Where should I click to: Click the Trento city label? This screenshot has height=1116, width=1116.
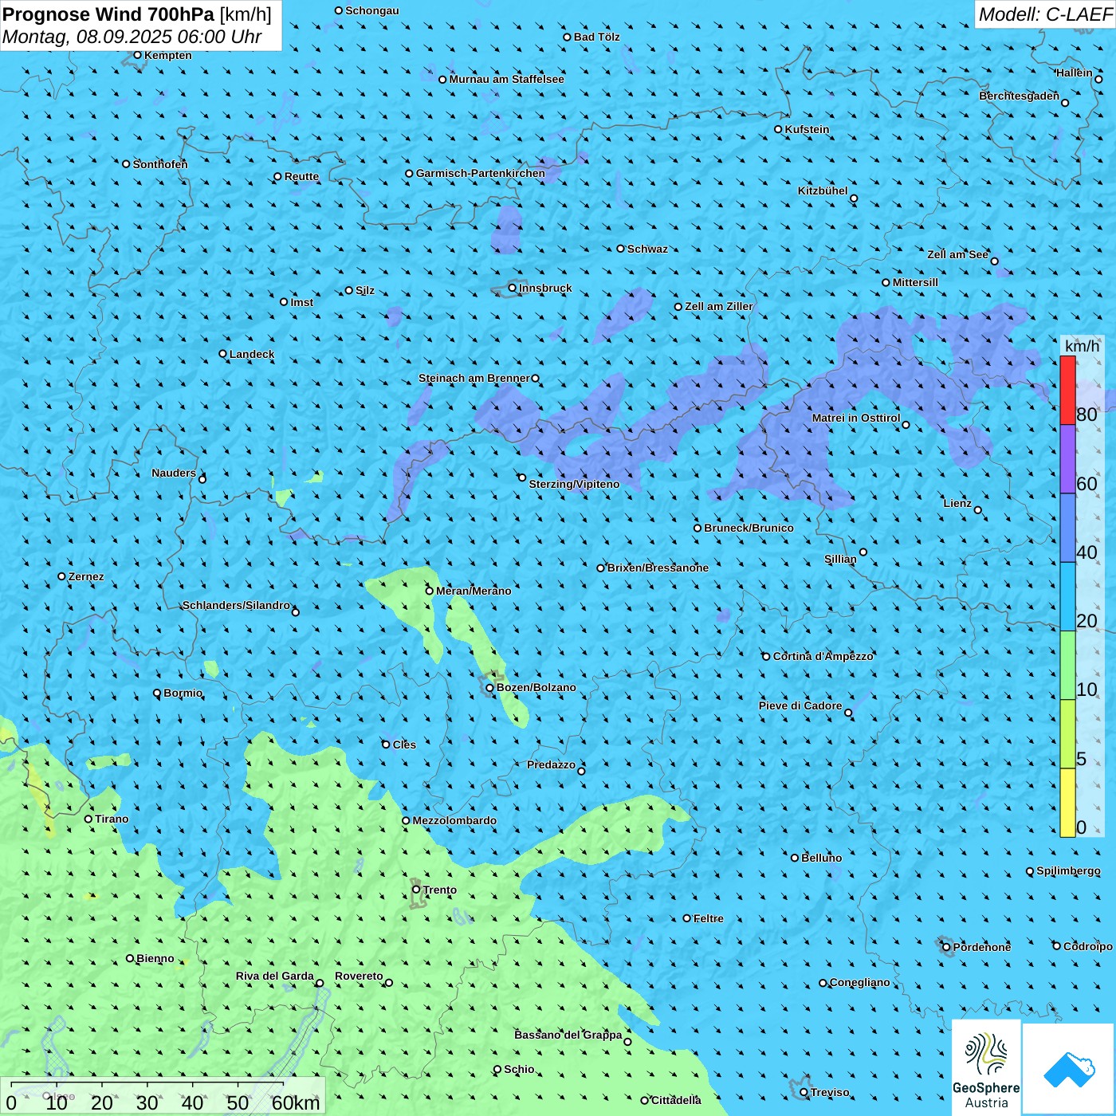click(x=440, y=890)
